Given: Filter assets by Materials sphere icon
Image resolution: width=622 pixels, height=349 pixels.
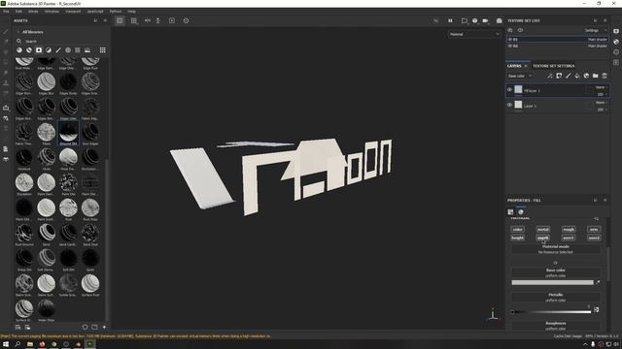Looking at the screenshot, I should tap(19, 50).
